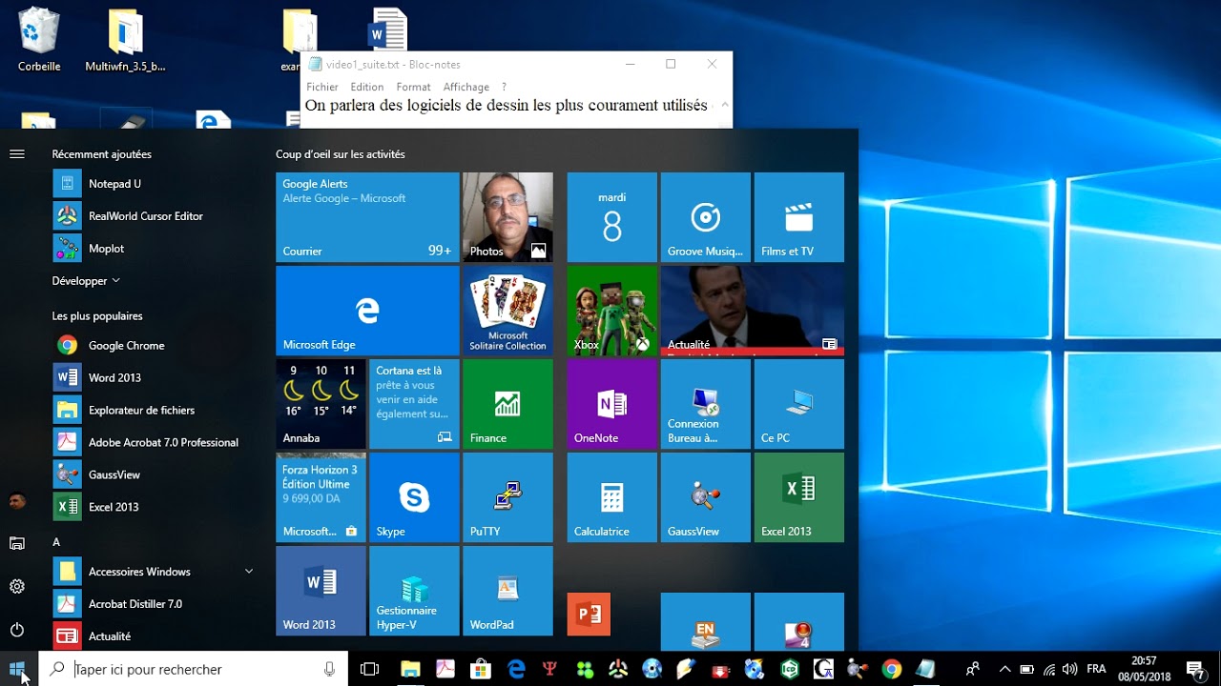Open the Xbox tile
Image resolution: width=1221 pixels, height=686 pixels.
612,311
